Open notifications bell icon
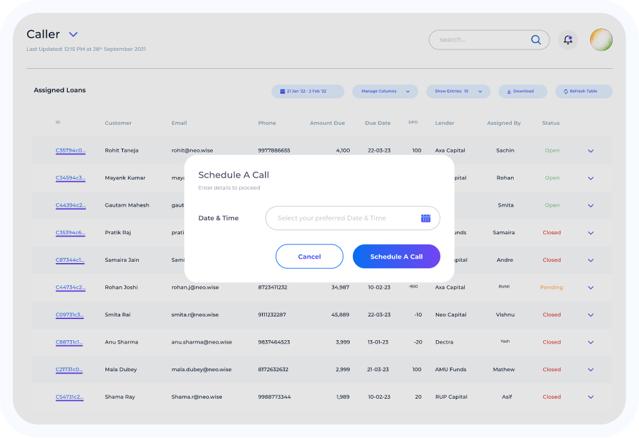 coord(568,40)
